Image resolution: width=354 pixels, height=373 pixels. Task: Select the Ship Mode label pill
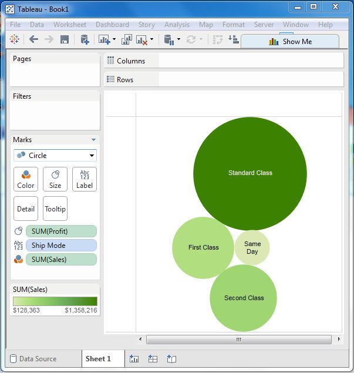click(61, 246)
